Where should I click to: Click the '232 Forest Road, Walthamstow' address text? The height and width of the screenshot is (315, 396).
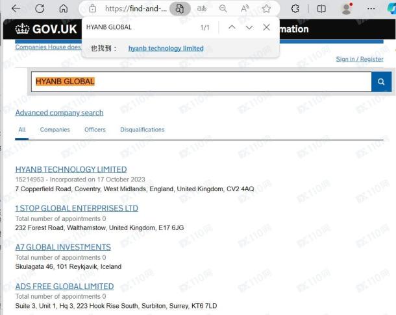click(99, 227)
